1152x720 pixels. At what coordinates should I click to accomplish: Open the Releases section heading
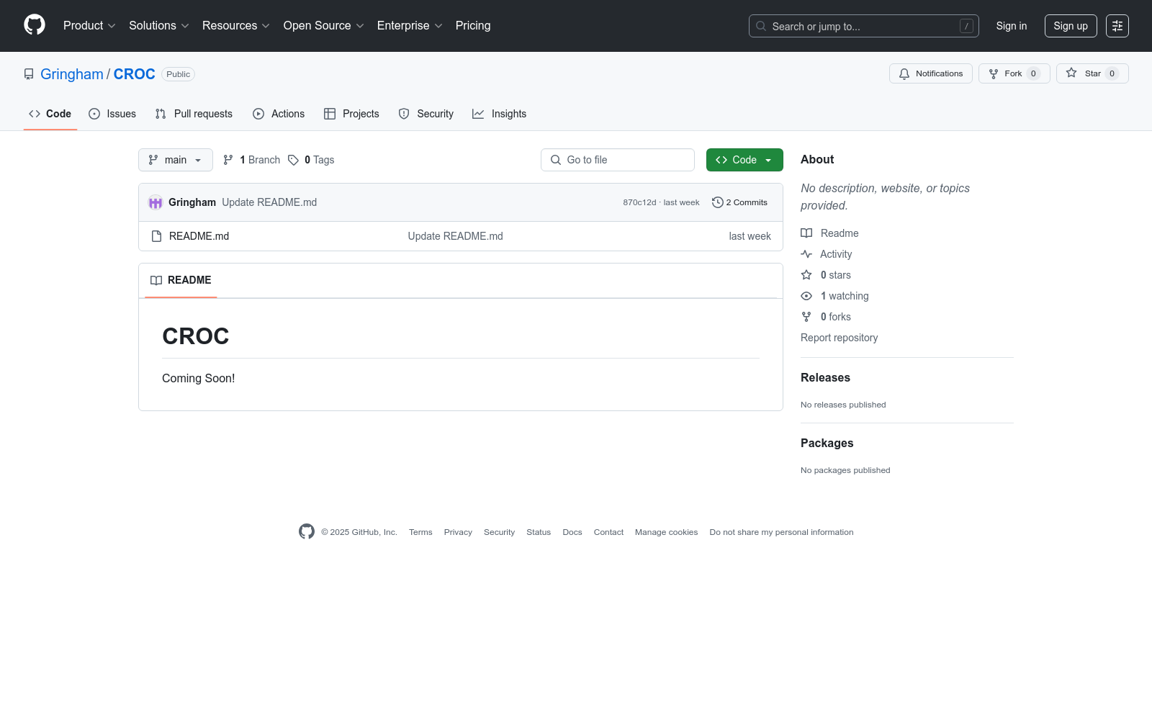click(x=825, y=378)
